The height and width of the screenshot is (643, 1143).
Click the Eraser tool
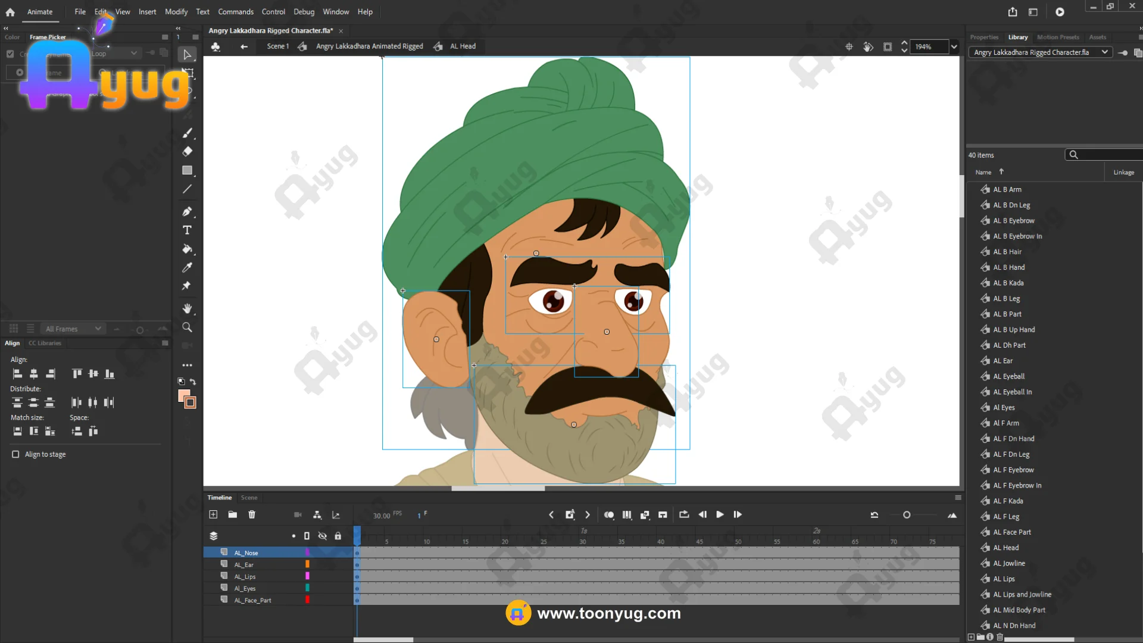(x=187, y=151)
